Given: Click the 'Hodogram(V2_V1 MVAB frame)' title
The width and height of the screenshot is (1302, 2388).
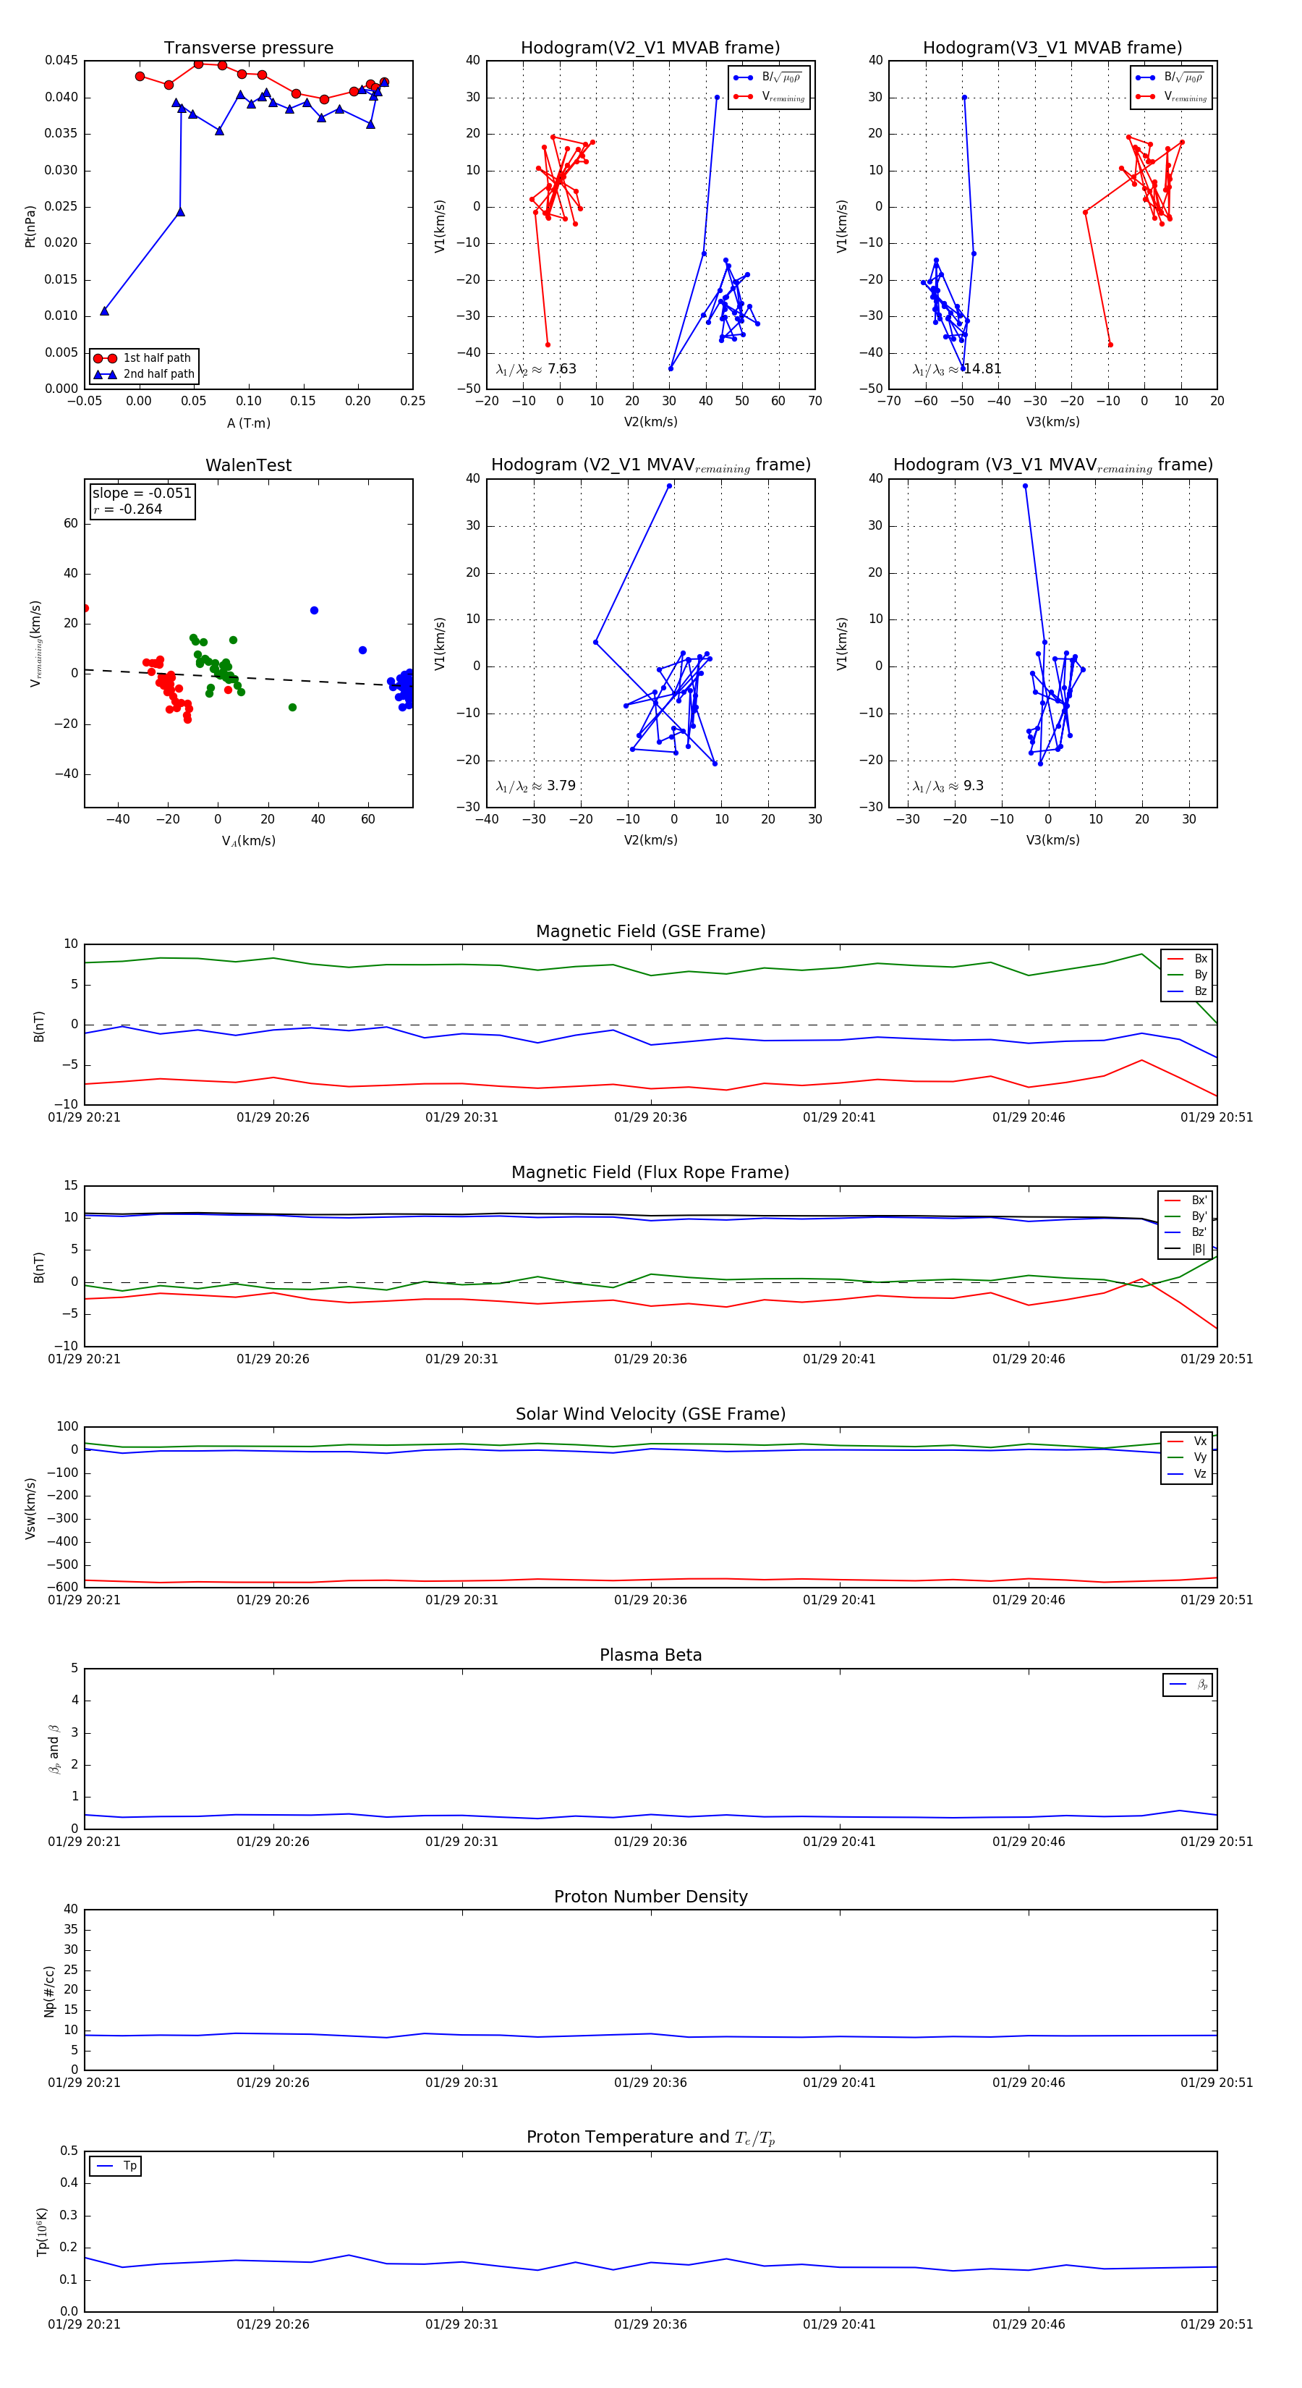Looking at the screenshot, I should pyautogui.click(x=650, y=48).
